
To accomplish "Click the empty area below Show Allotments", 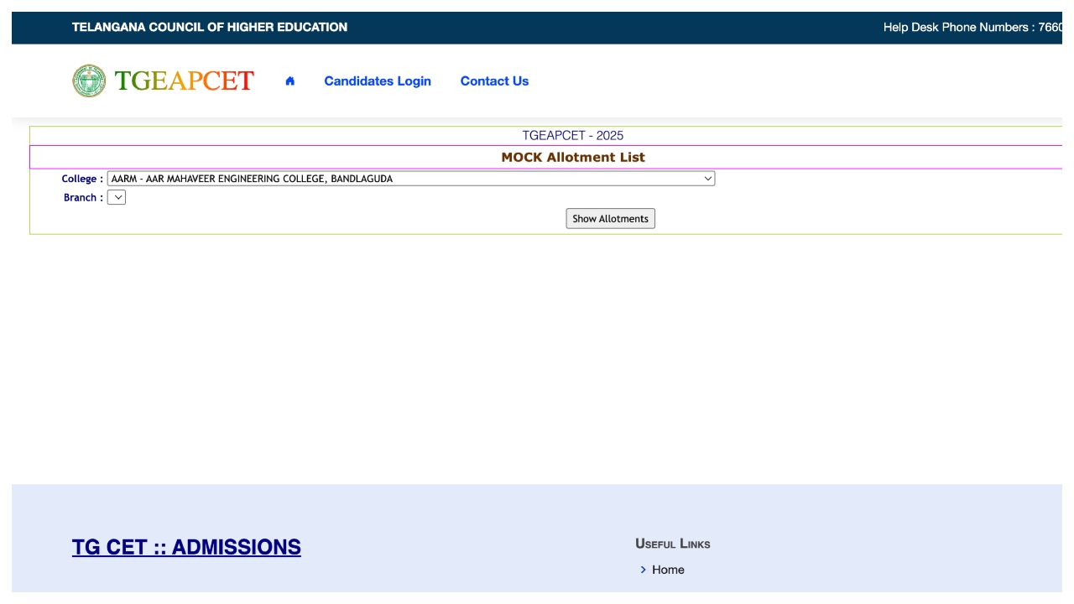I will click(537, 352).
